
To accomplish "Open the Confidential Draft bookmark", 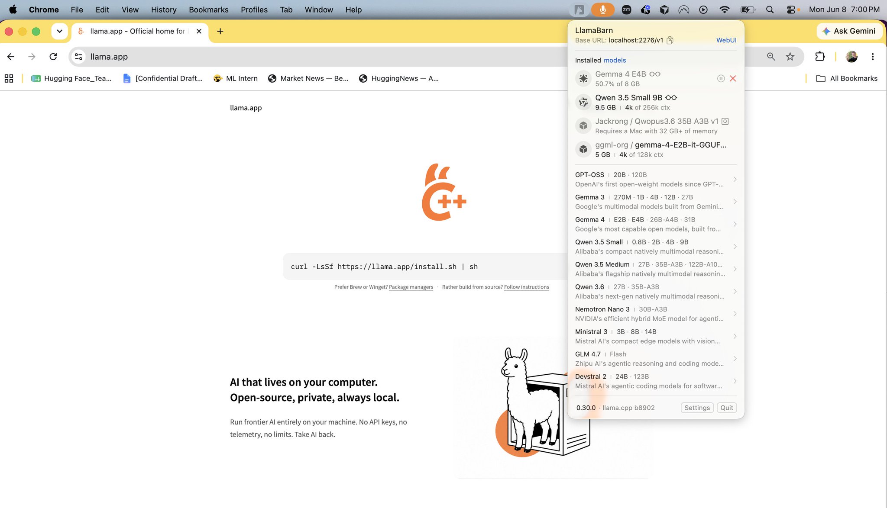I will click(x=163, y=78).
